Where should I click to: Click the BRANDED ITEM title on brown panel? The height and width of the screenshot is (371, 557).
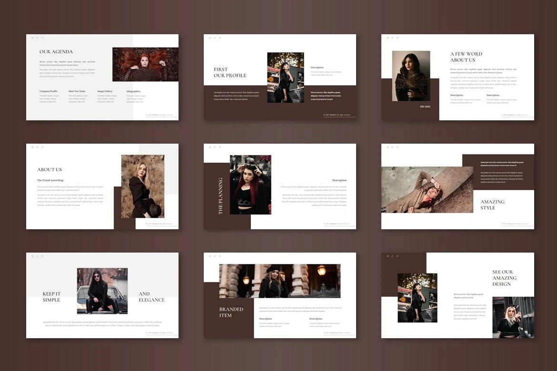[231, 312]
